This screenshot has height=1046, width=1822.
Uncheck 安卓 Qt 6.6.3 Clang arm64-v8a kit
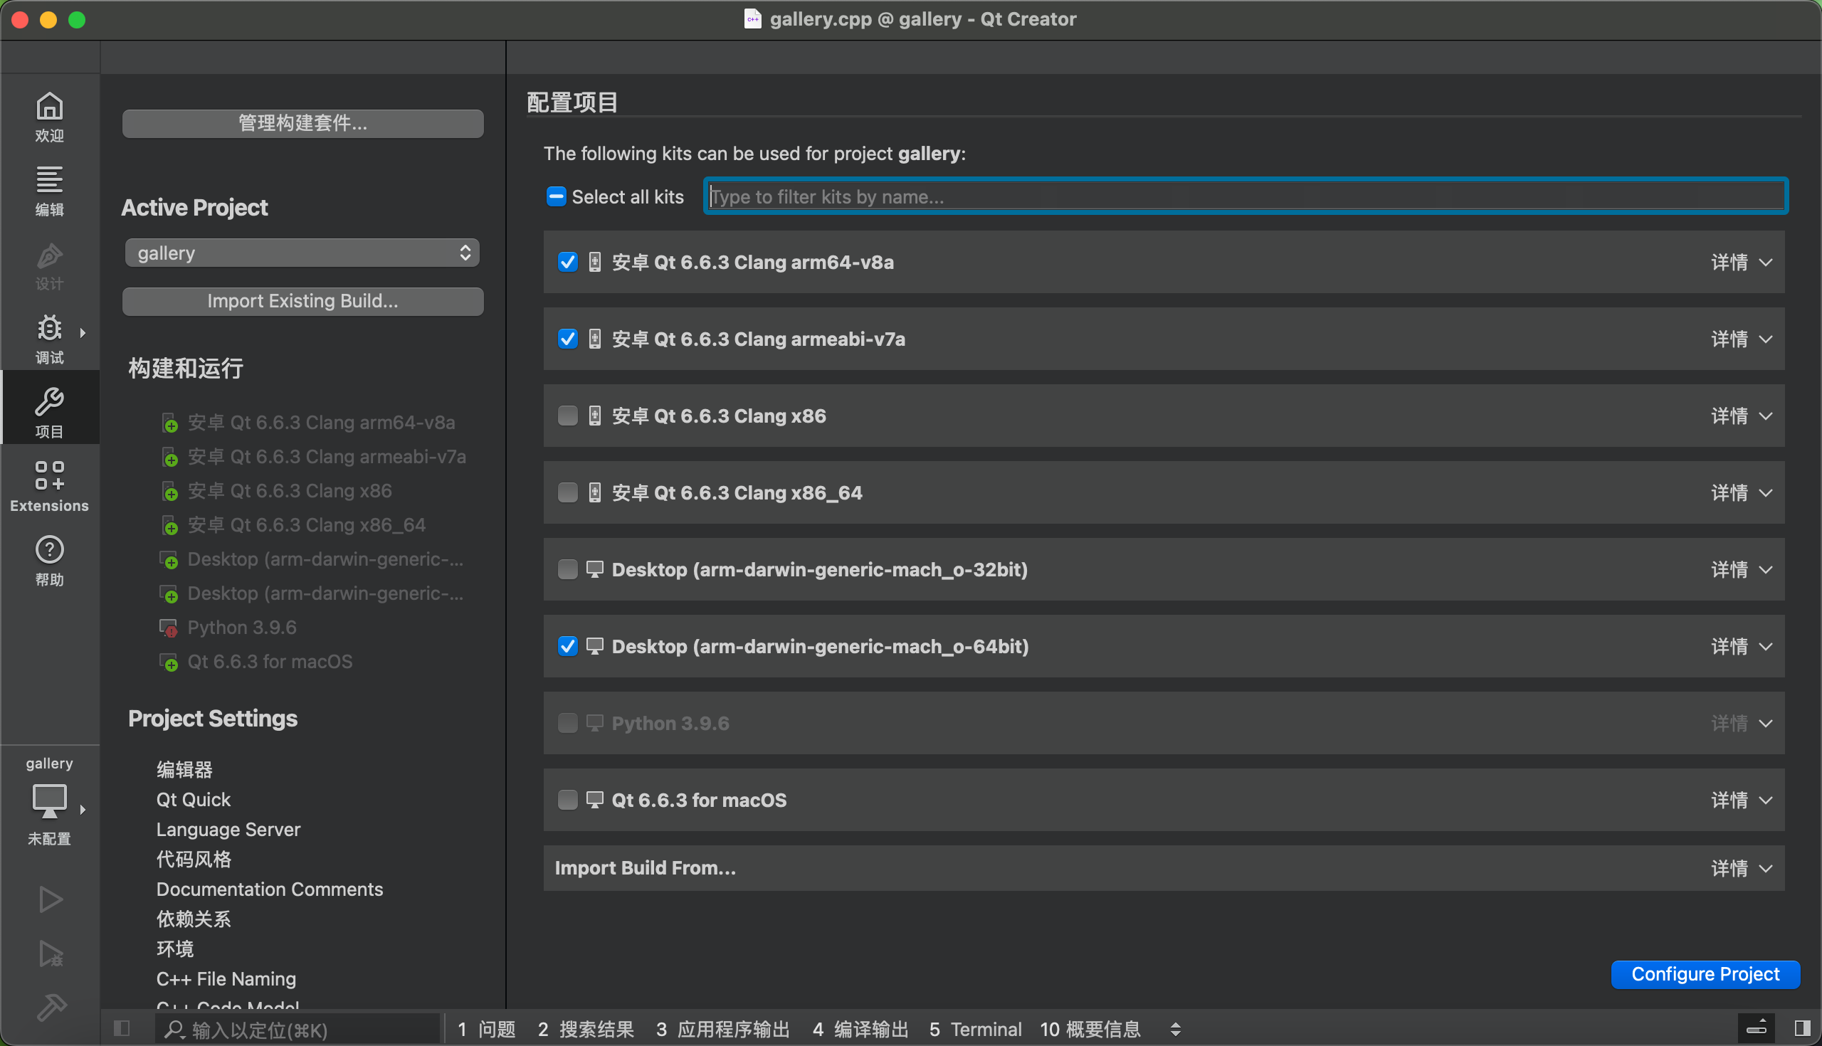coord(567,263)
